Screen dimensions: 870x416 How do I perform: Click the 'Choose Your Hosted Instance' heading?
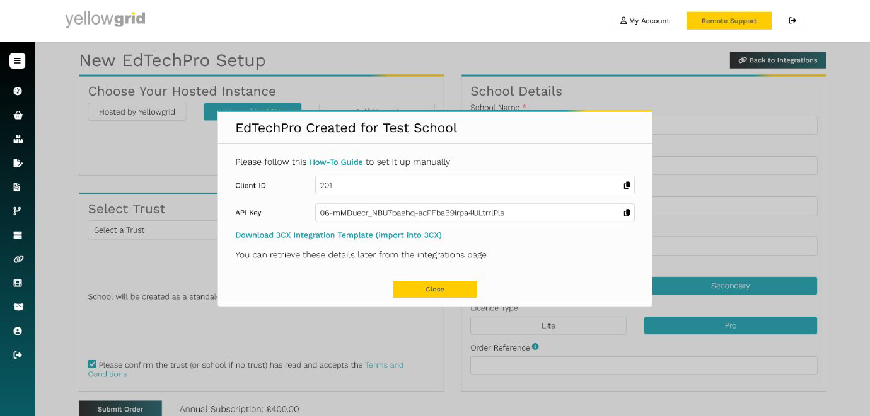coord(182,91)
